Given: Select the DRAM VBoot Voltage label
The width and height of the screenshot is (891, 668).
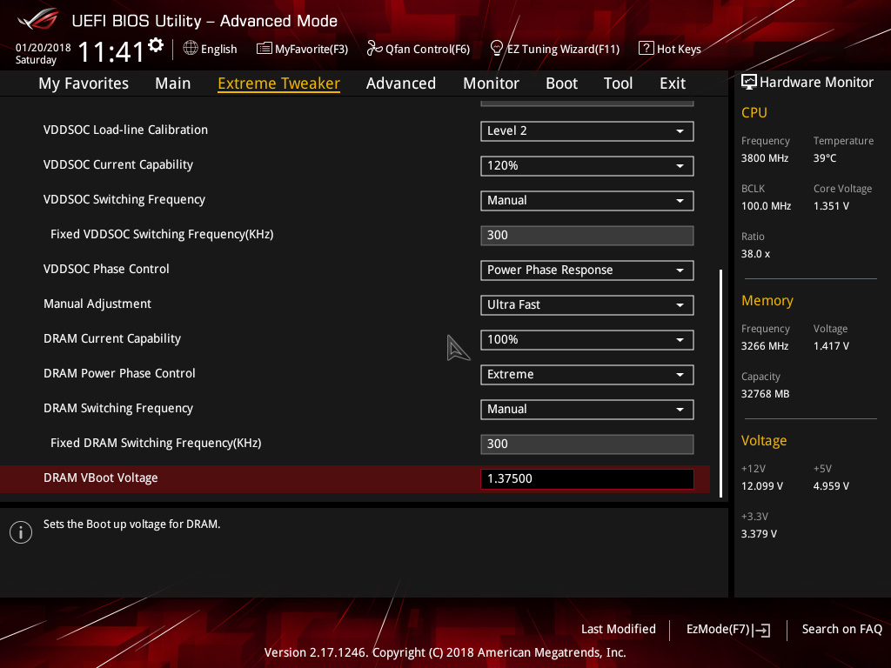Looking at the screenshot, I should point(101,478).
